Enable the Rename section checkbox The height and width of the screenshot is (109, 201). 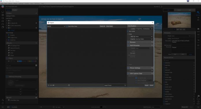point(129,42)
